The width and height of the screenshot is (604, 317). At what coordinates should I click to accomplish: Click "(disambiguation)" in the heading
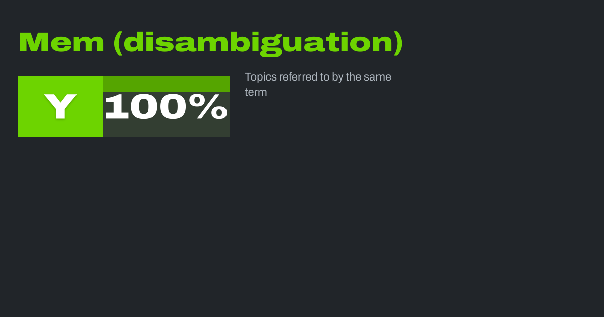[258, 43]
